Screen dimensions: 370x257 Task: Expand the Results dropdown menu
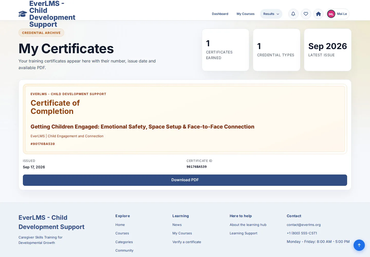(x=271, y=14)
